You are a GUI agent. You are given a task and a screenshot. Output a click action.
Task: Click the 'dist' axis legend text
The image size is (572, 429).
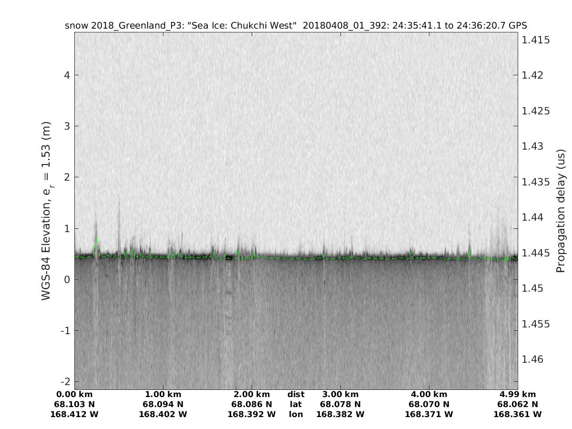pyautogui.click(x=296, y=394)
